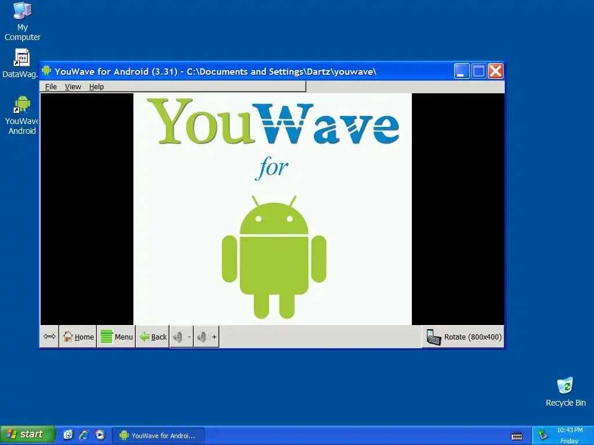Close the YouWave for Android window
The image size is (594, 445).
(x=495, y=71)
